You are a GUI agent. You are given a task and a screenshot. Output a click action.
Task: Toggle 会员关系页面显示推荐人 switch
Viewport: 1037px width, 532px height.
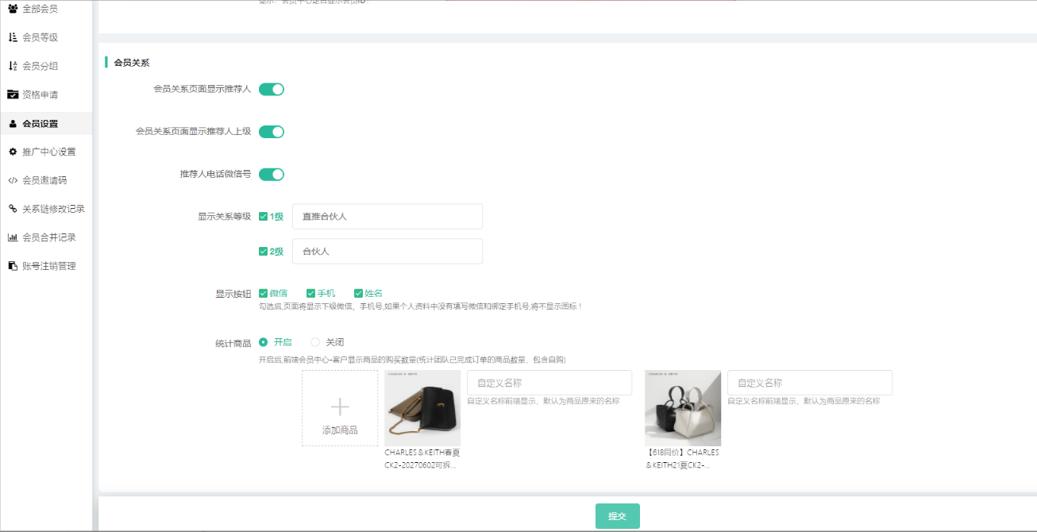[x=272, y=89]
